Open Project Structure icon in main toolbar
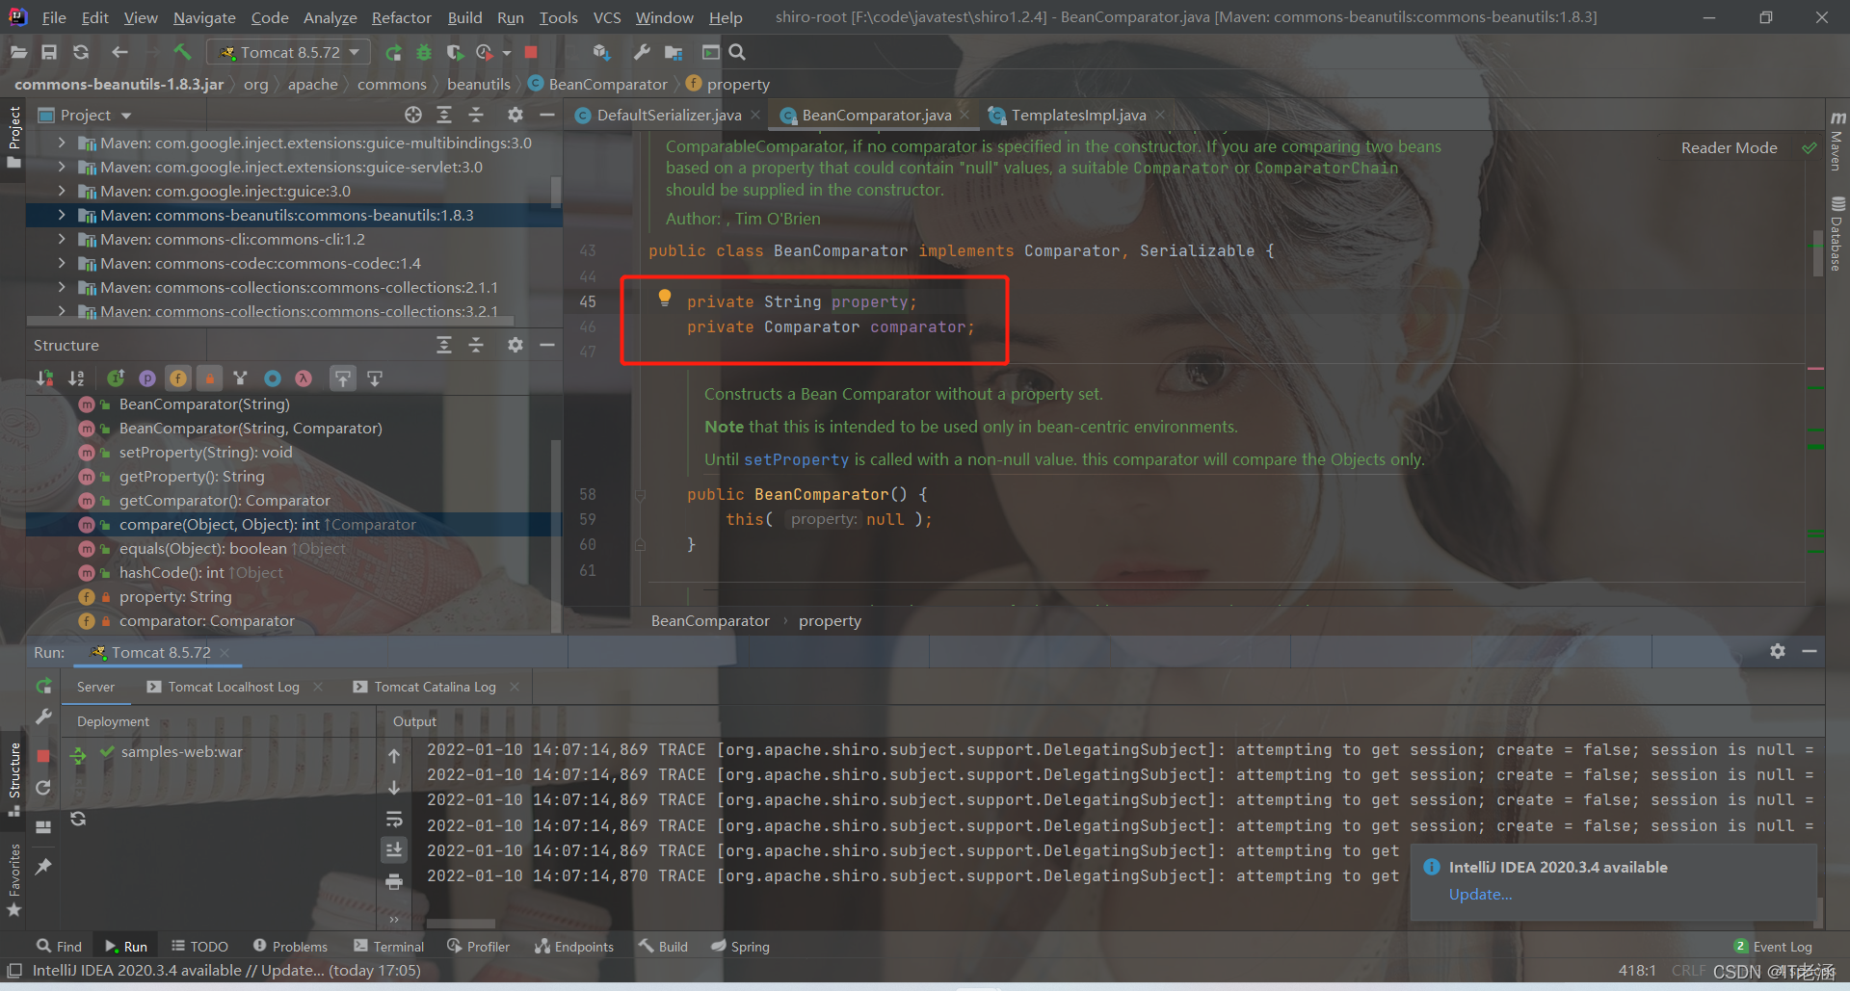The width and height of the screenshot is (1850, 991). [674, 52]
